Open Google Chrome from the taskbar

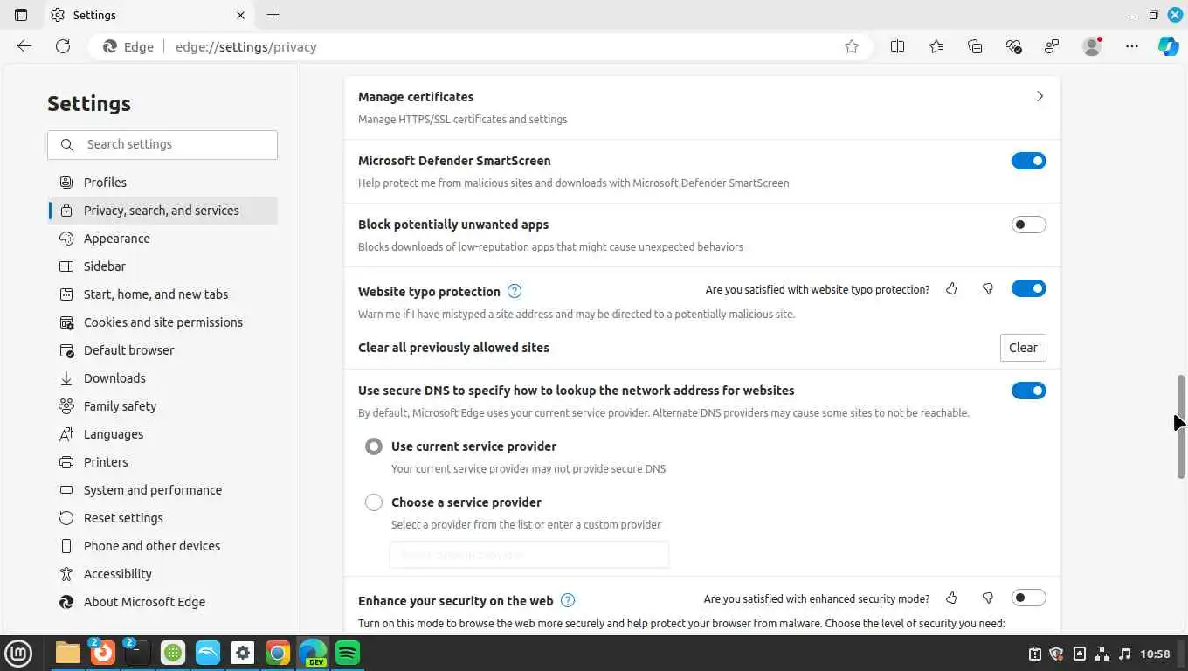point(278,653)
